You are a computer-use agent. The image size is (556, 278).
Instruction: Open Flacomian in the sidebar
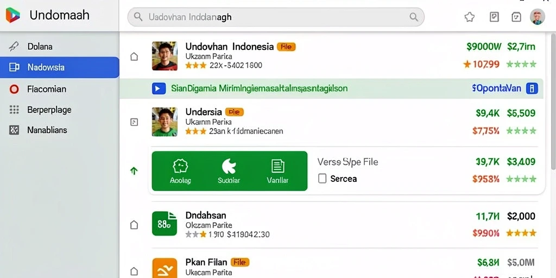coord(60,89)
